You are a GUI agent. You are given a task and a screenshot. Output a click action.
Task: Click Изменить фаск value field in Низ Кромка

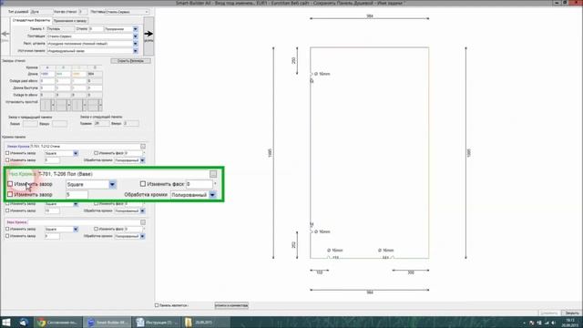pyautogui.click(x=199, y=184)
